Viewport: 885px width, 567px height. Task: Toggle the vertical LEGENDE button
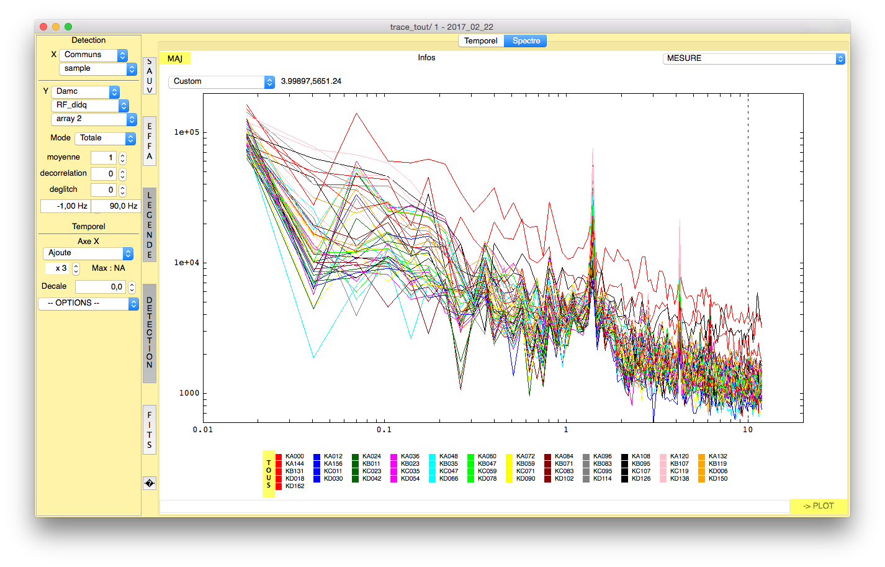[149, 225]
